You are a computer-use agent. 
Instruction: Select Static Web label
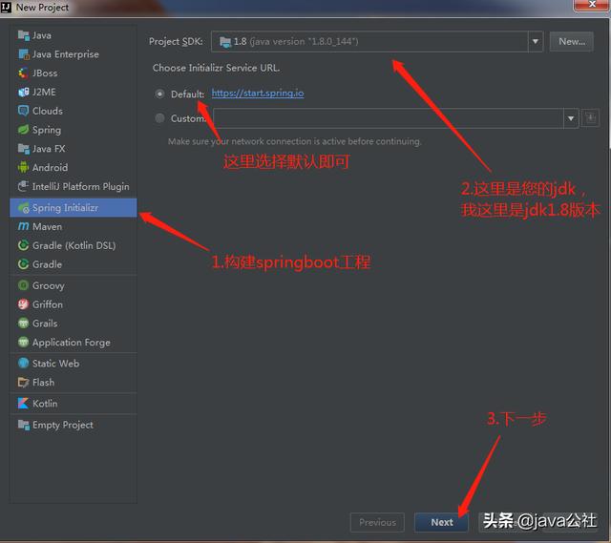55,364
